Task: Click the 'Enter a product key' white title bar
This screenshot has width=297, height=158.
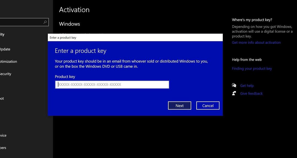Action: pos(135,38)
